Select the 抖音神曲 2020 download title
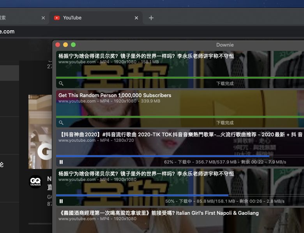 click(180, 134)
